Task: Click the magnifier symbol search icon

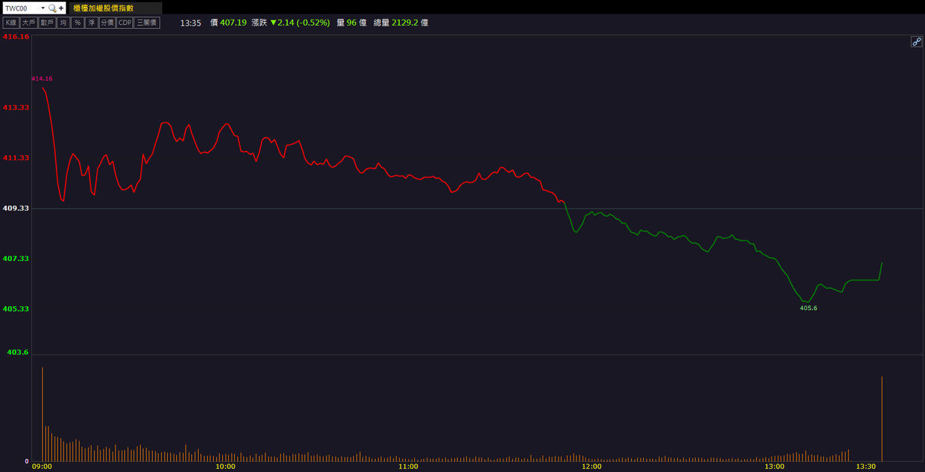Action: pos(52,9)
